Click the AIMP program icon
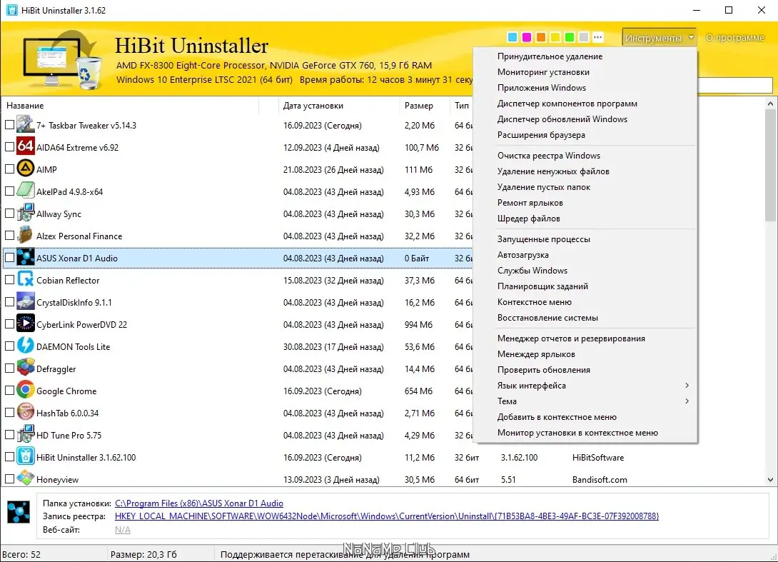 (25, 169)
